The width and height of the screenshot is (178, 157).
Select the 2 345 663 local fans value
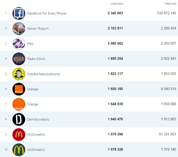click(115, 13)
